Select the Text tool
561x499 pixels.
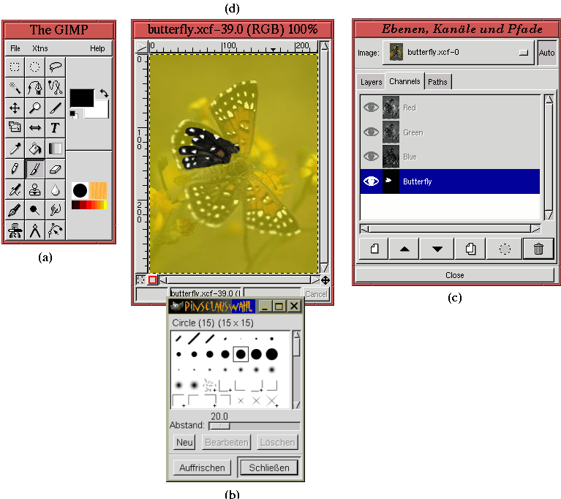[56, 128]
